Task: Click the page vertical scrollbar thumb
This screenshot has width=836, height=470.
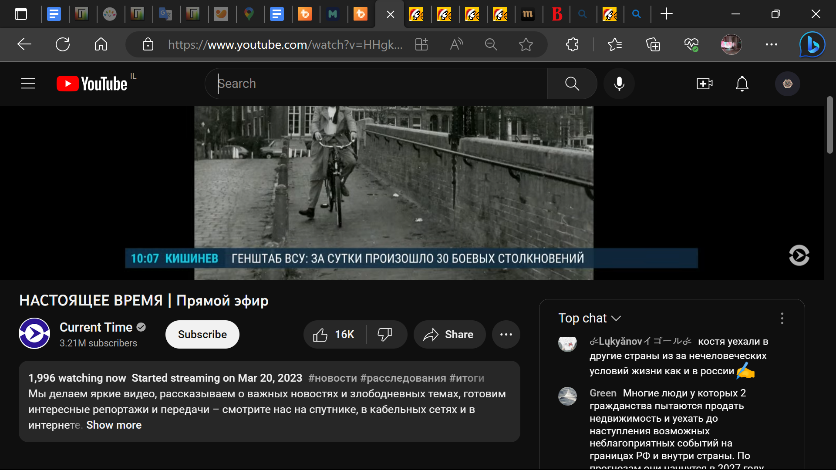Action: [830, 125]
